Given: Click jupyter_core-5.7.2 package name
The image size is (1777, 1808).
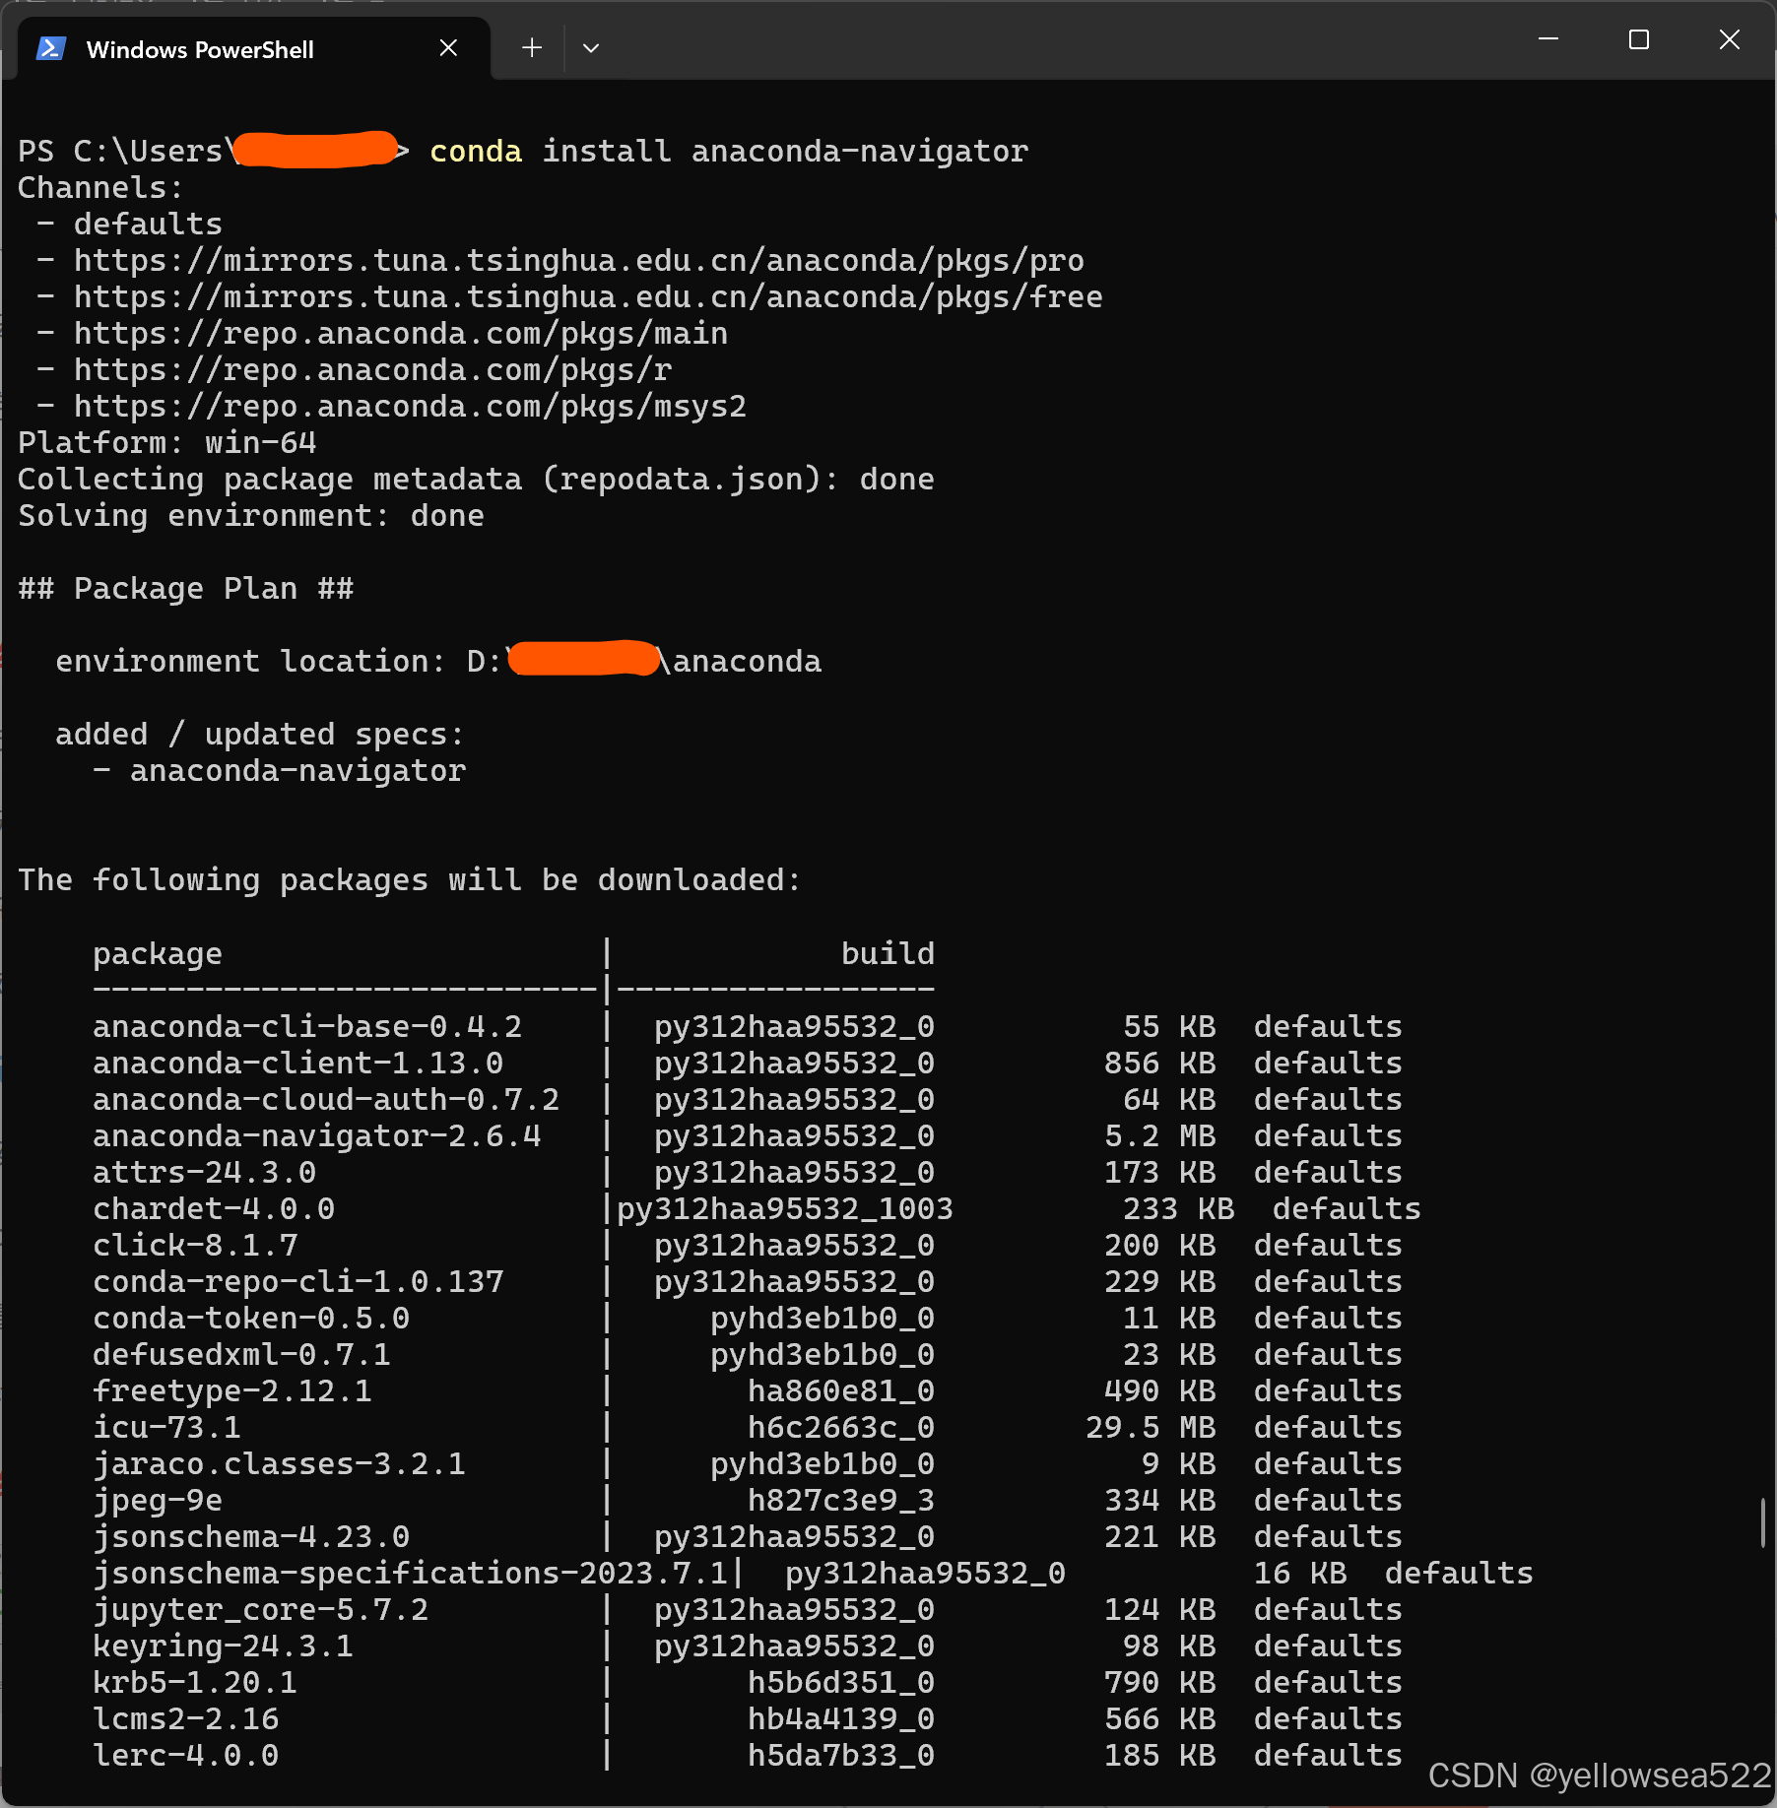Looking at the screenshot, I should (260, 1610).
